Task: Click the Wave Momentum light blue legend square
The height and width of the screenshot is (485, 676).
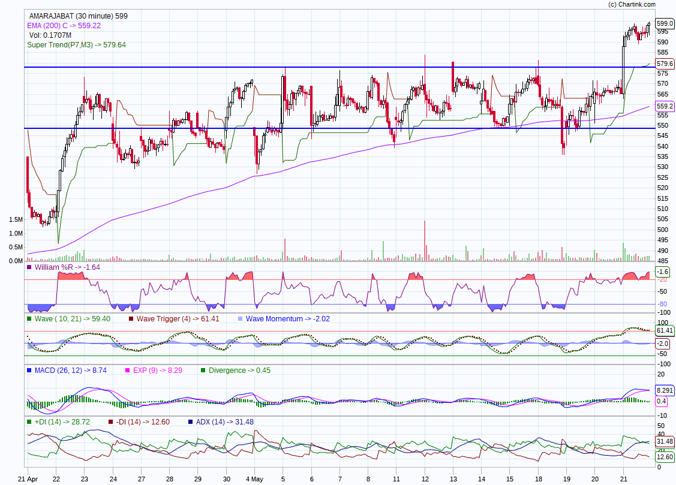Action: [241, 319]
